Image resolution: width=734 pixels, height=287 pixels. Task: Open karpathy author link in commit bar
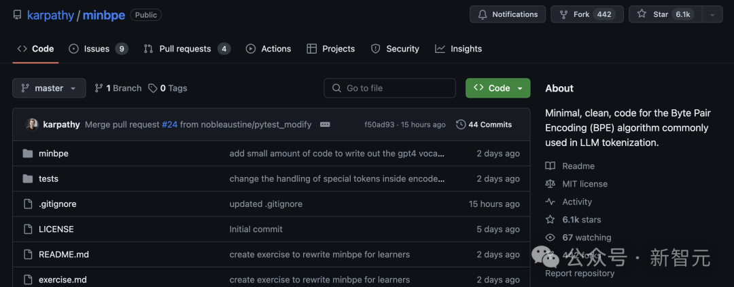[x=61, y=125]
